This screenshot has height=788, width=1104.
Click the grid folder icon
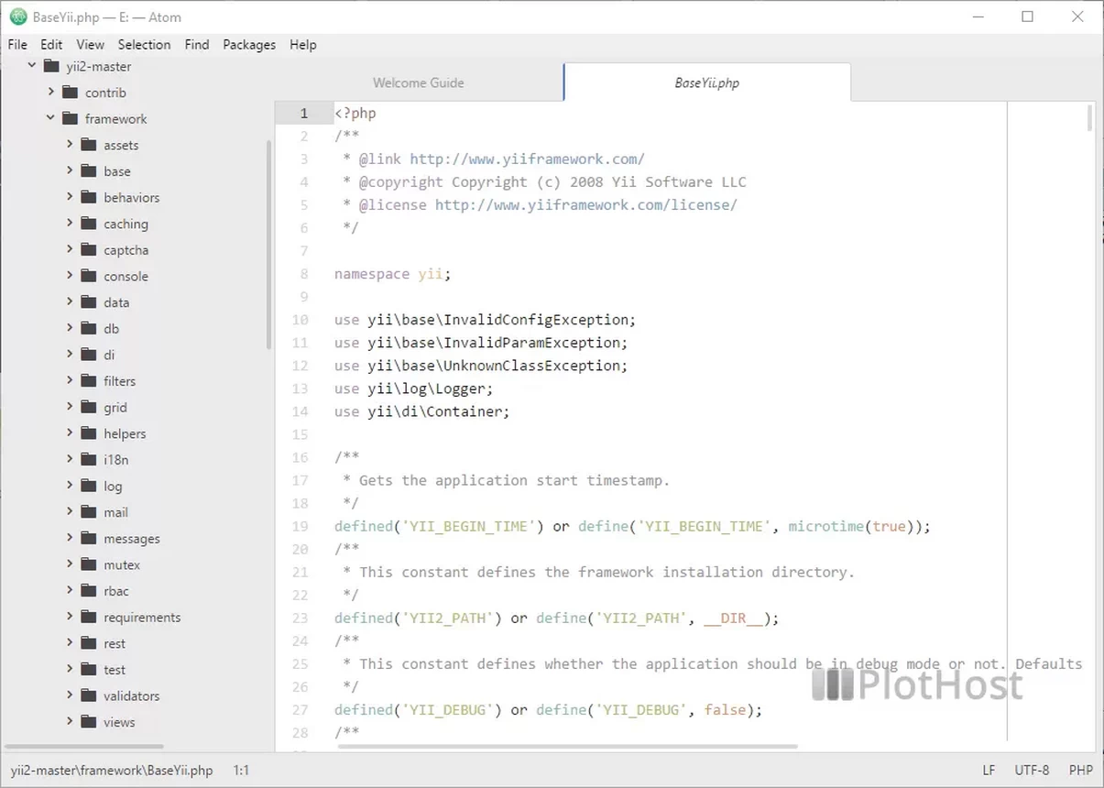coord(88,407)
